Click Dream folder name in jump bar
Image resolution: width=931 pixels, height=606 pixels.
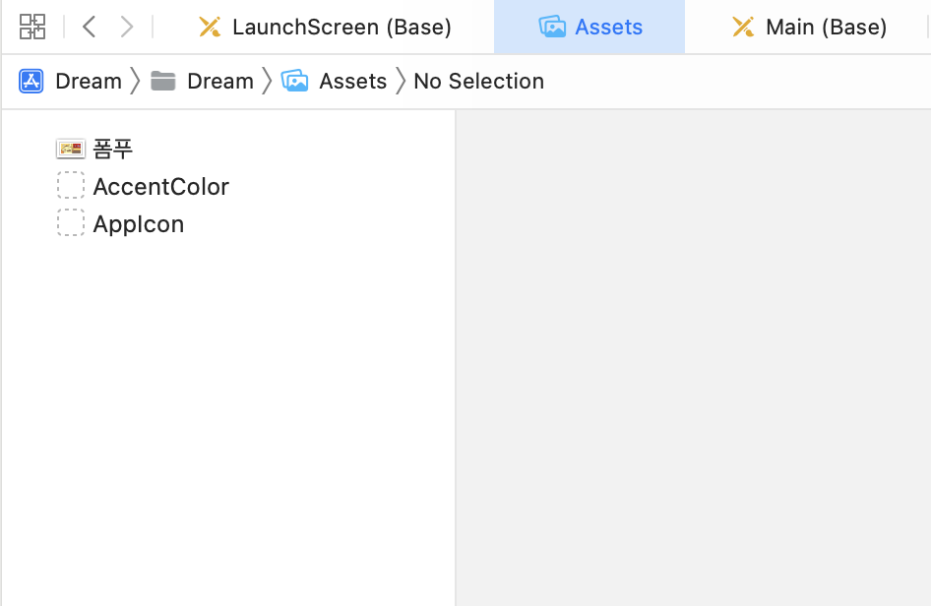(x=220, y=81)
